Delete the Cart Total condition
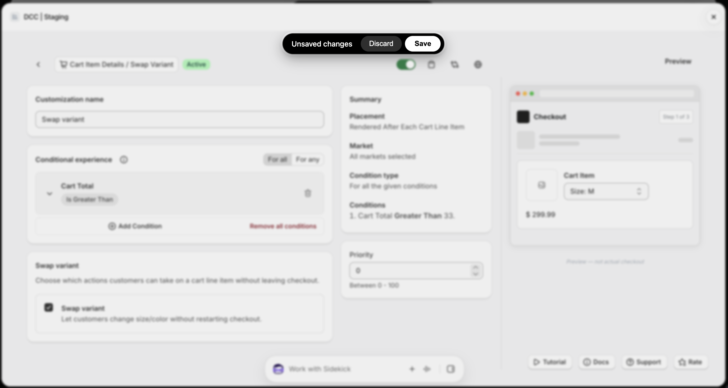728x388 pixels. tap(308, 193)
